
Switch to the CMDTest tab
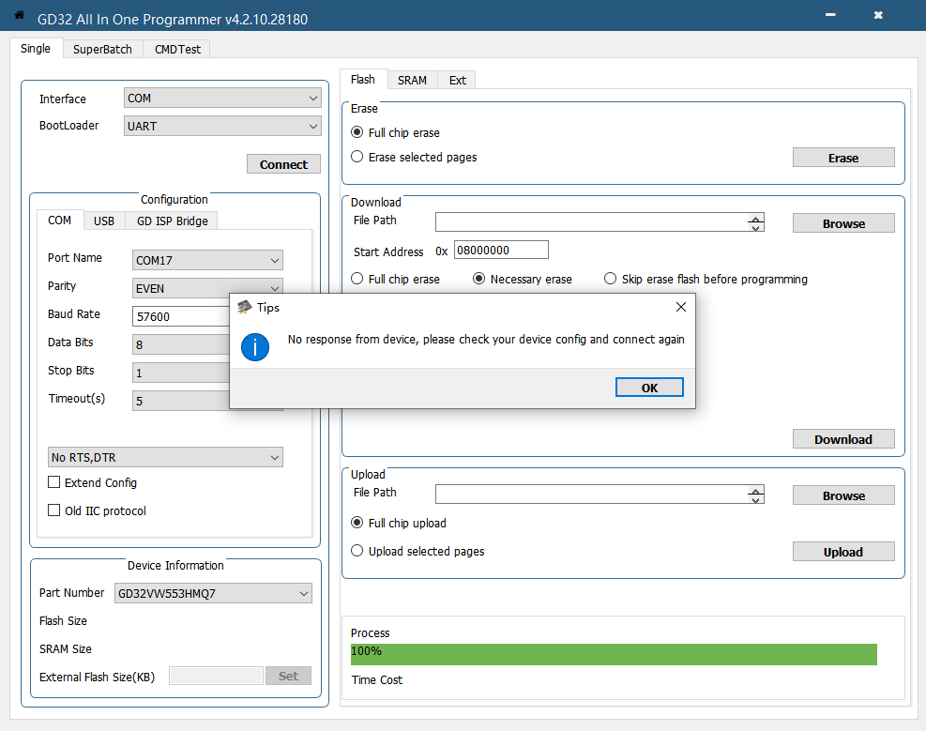177,49
